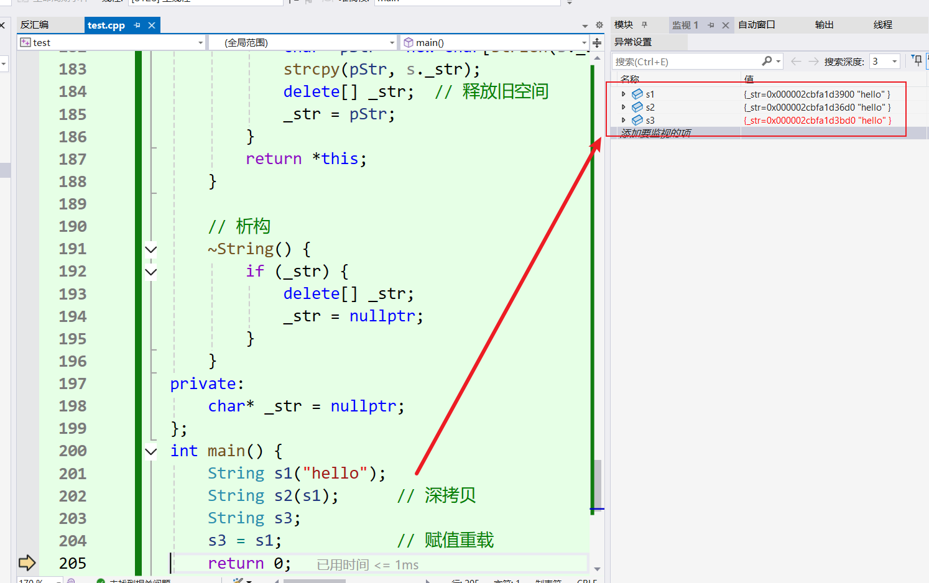Expand the s1 watch variable
This screenshot has width=929, height=583.
(624, 94)
